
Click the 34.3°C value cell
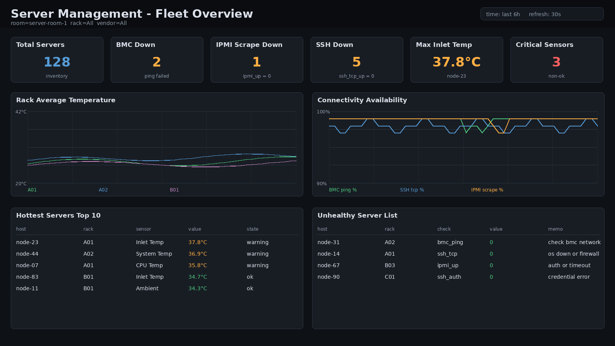[x=198, y=288]
